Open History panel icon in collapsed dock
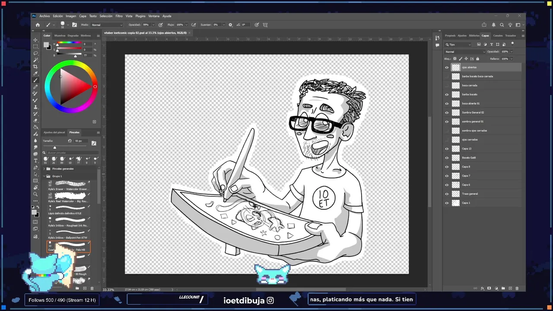Viewport: 553px width, 311px height. pos(438,38)
